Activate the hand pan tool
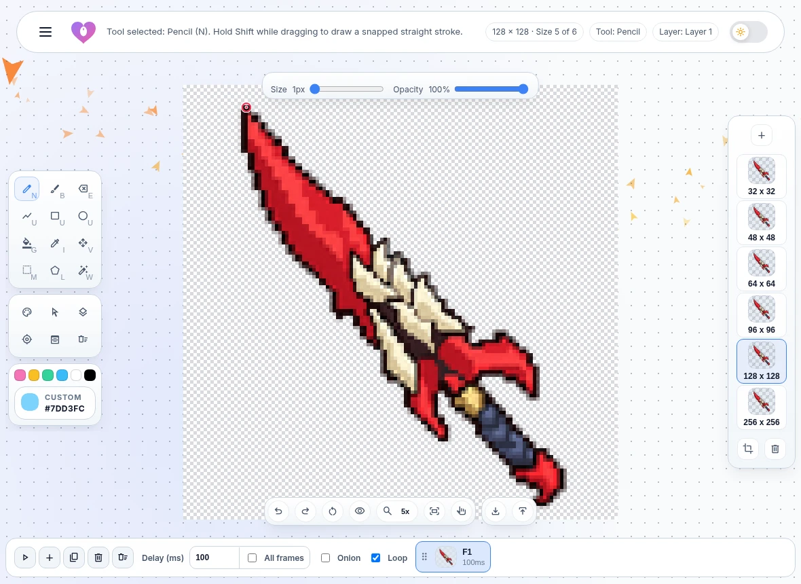Screen dimensions: 801x584 coord(462,511)
